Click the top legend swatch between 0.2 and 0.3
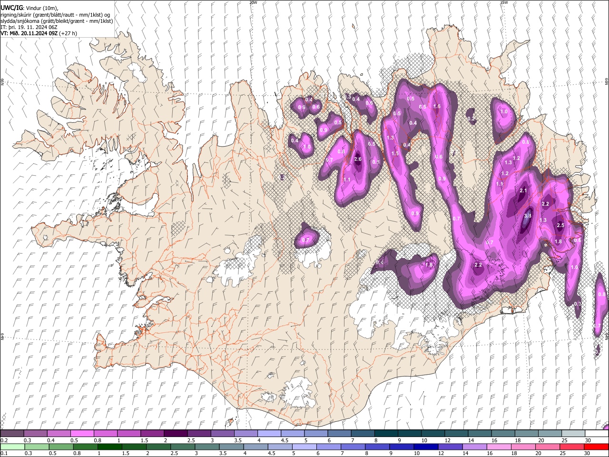This screenshot has height=457, width=609. [x=12, y=433]
